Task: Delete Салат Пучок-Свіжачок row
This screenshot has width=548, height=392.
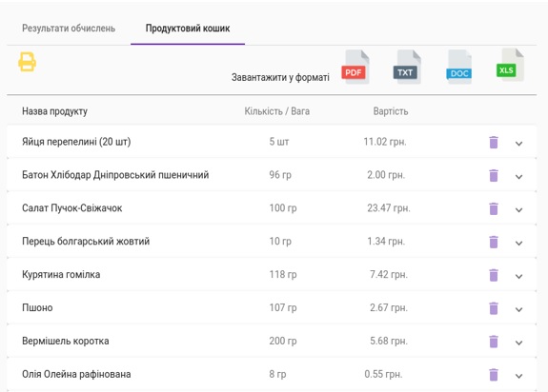Action: click(x=494, y=208)
